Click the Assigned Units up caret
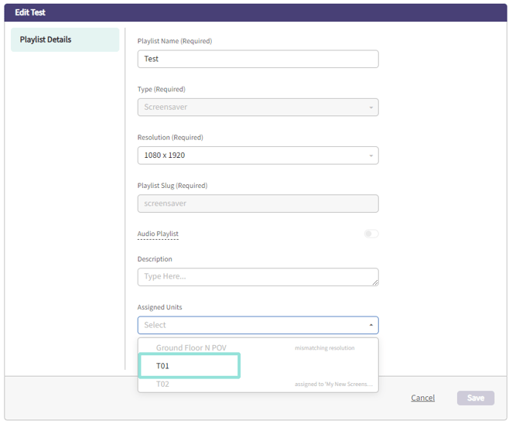 coord(371,325)
